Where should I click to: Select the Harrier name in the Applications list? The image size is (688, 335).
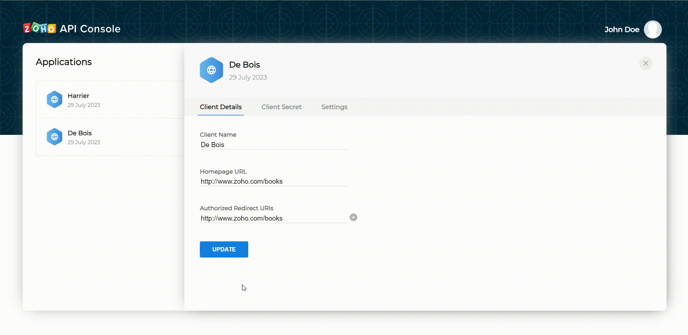[x=78, y=96]
